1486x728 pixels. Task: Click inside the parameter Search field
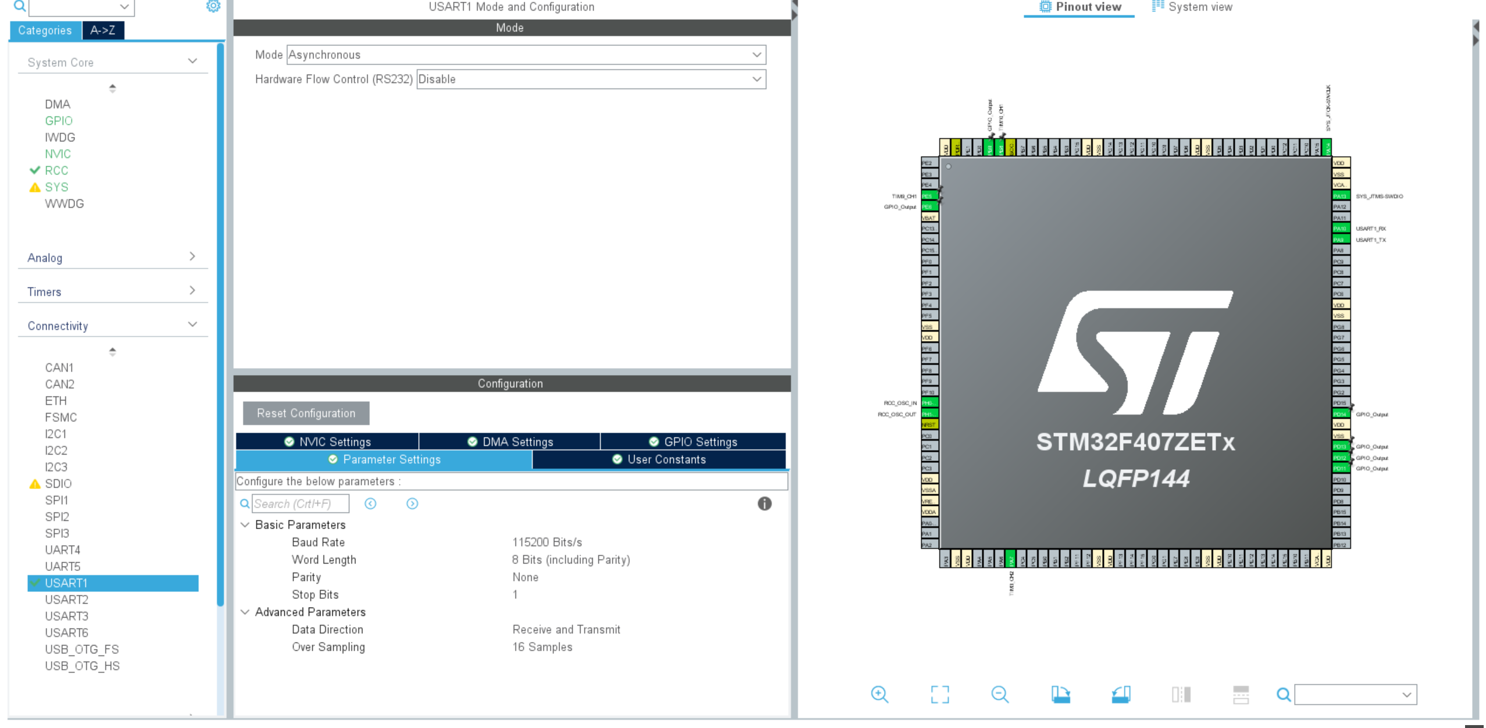[x=301, y=504]
